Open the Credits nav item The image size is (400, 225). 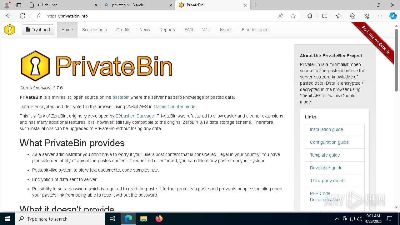pos(123,30)
